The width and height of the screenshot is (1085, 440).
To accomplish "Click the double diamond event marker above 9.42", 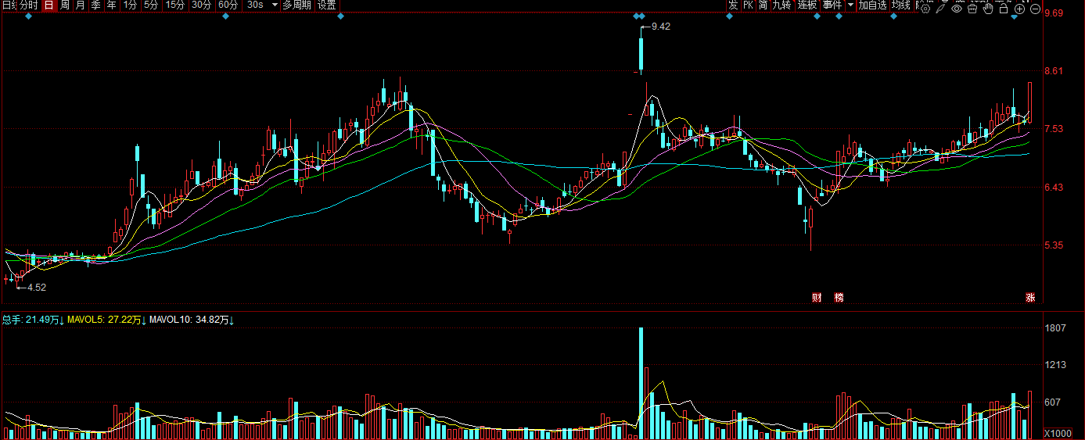I will pos(638,16).
